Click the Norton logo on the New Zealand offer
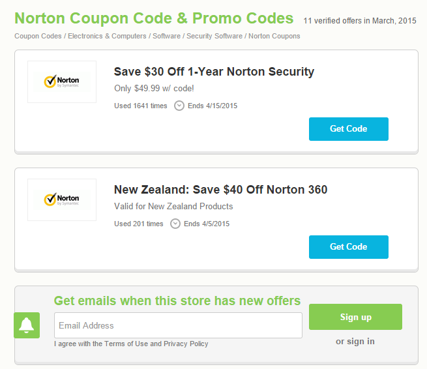The height and width of the screenshot is (369, 427). 62,199
